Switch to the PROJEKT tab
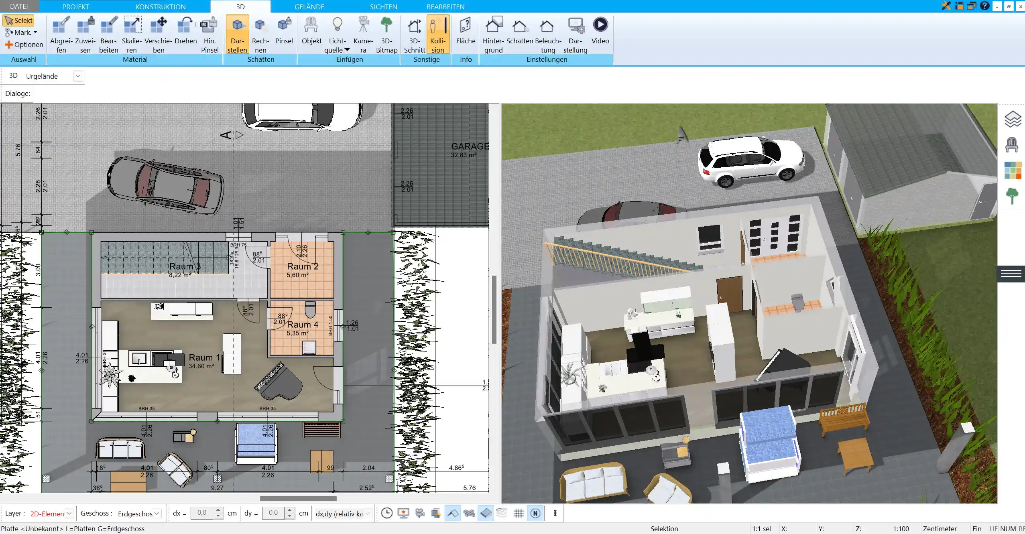Viewport: 1025px width, 534px height. point(75,6)
